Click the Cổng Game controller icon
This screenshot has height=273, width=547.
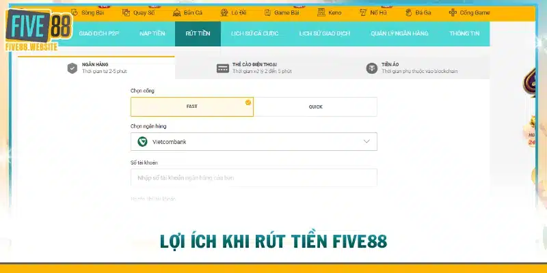pyautogui.click(x=453, y=13)
